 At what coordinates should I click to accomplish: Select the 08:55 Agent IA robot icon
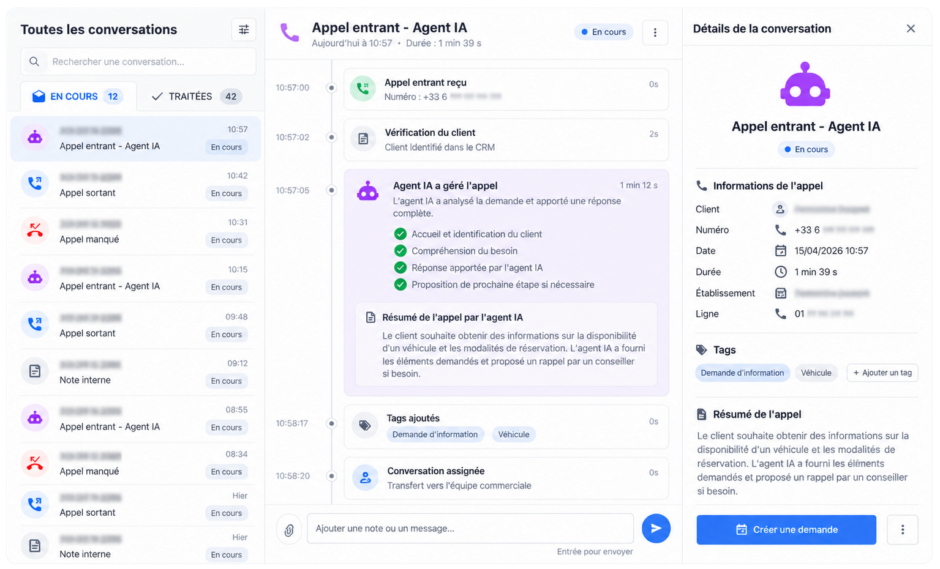click(35, 418)
